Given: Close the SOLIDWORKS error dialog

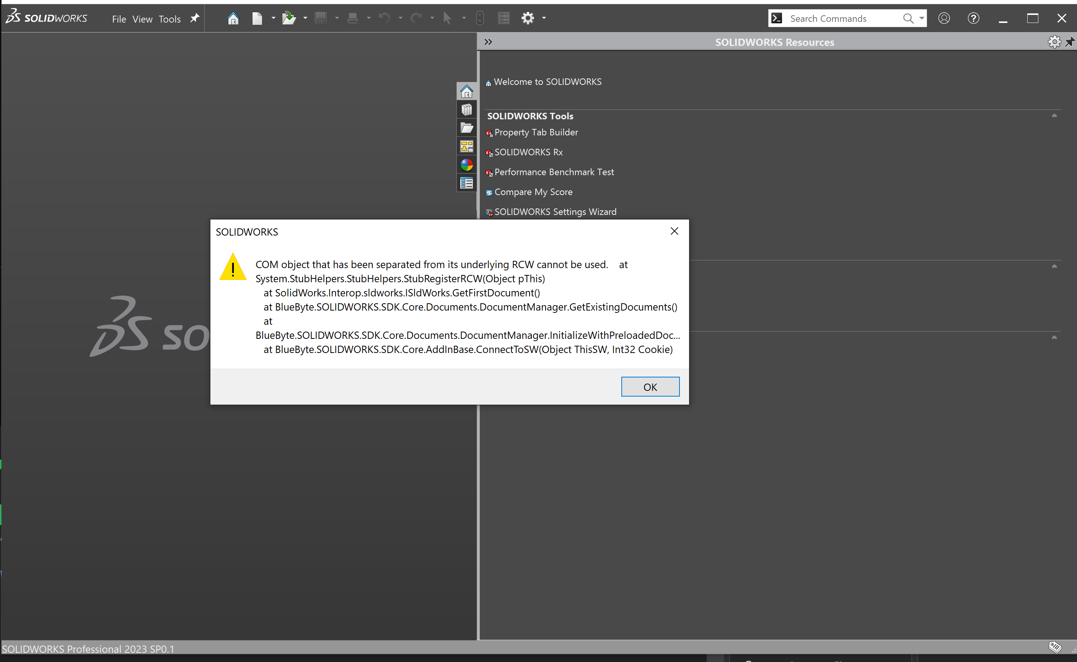Looking at the screenshot, I should (x=674, y=231).
